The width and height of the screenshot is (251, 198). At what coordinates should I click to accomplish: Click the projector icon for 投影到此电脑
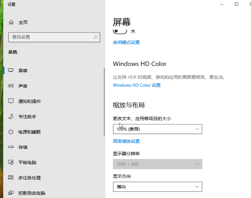click(x=11, y=193)
